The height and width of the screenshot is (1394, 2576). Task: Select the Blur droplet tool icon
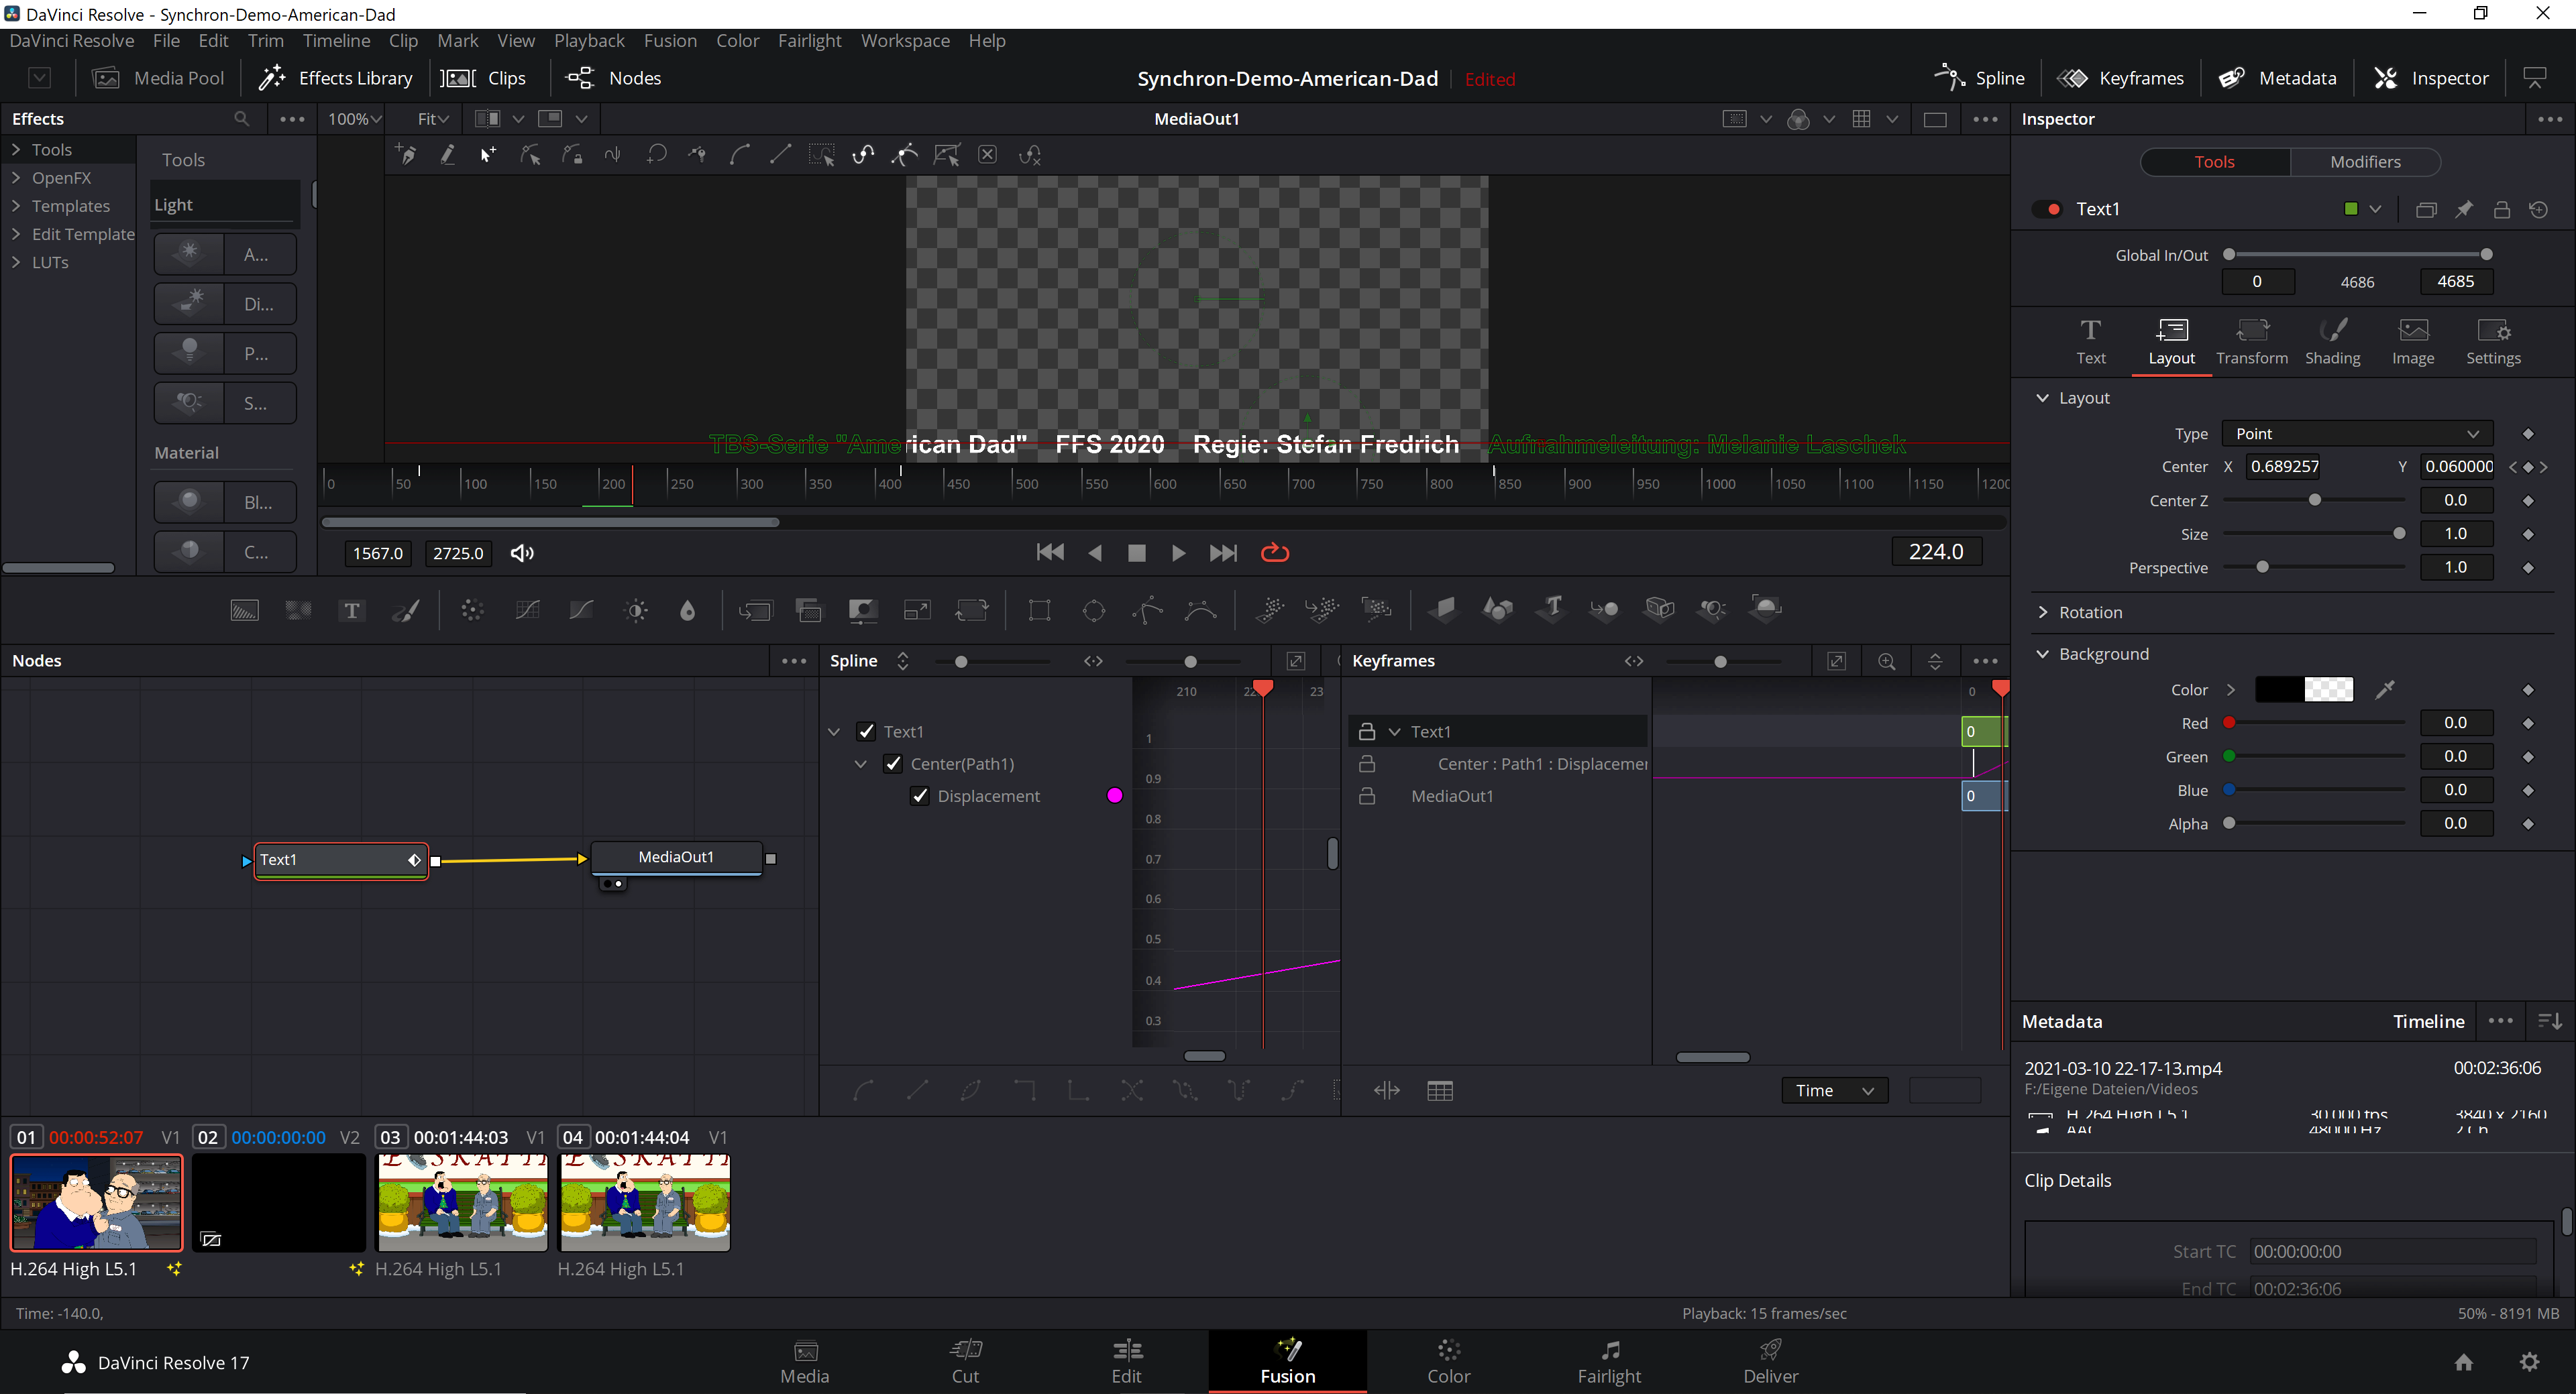687,609
